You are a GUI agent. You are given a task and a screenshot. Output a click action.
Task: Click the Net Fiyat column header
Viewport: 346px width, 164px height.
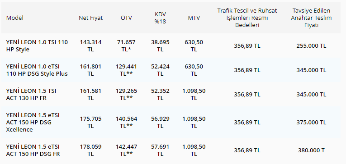[x=91, y=18]
